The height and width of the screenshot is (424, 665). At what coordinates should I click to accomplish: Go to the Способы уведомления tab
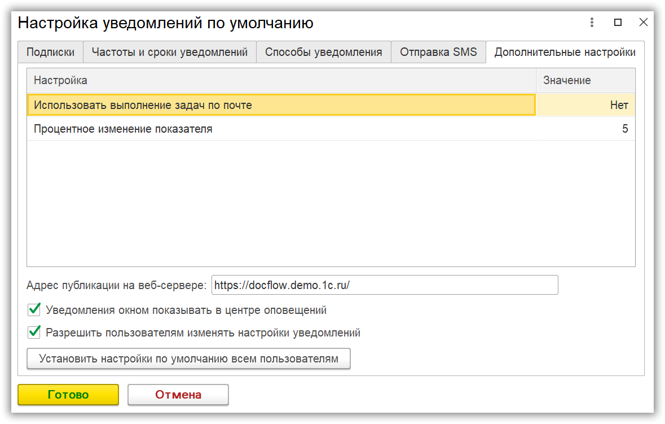323,52
